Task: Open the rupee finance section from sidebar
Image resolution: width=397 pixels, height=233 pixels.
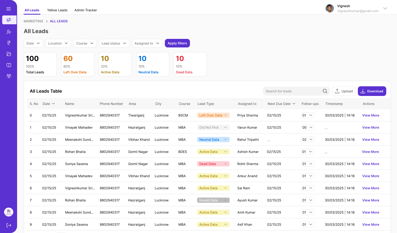Action: tap(9, 43)
